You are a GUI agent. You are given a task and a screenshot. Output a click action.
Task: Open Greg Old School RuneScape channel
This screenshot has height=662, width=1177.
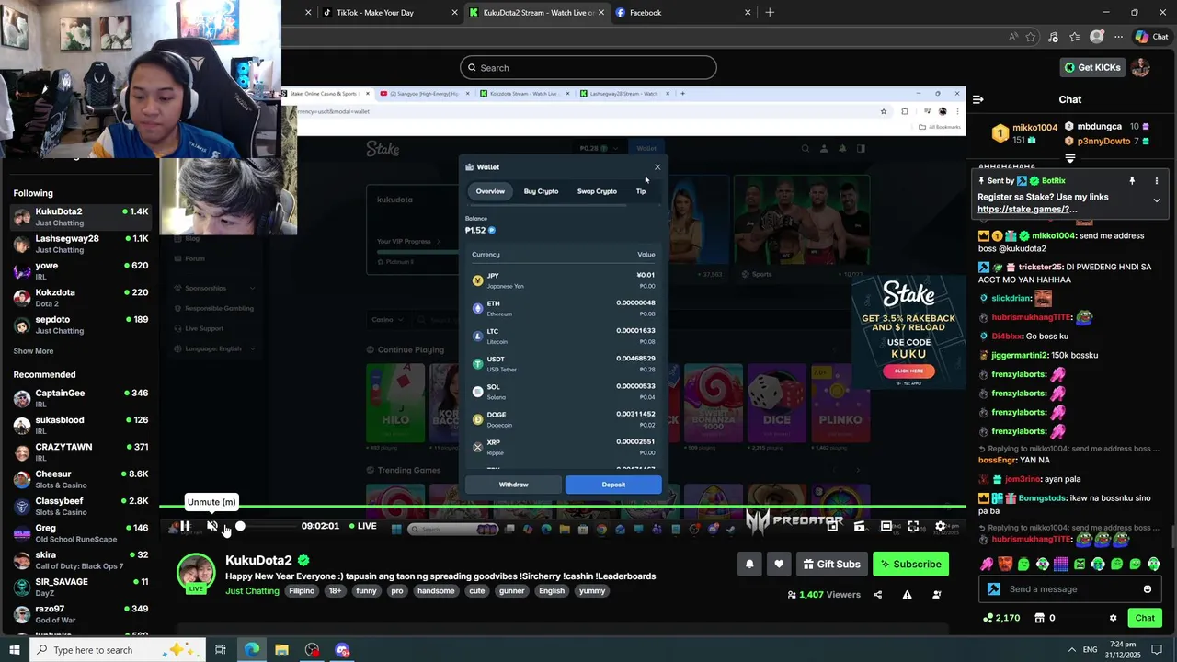pos(81,533)
